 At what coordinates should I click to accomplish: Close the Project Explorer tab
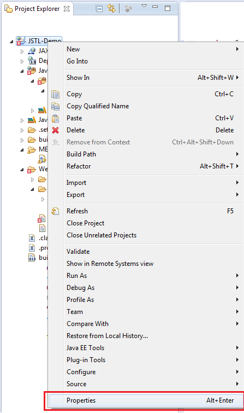(x=67, y=9)
